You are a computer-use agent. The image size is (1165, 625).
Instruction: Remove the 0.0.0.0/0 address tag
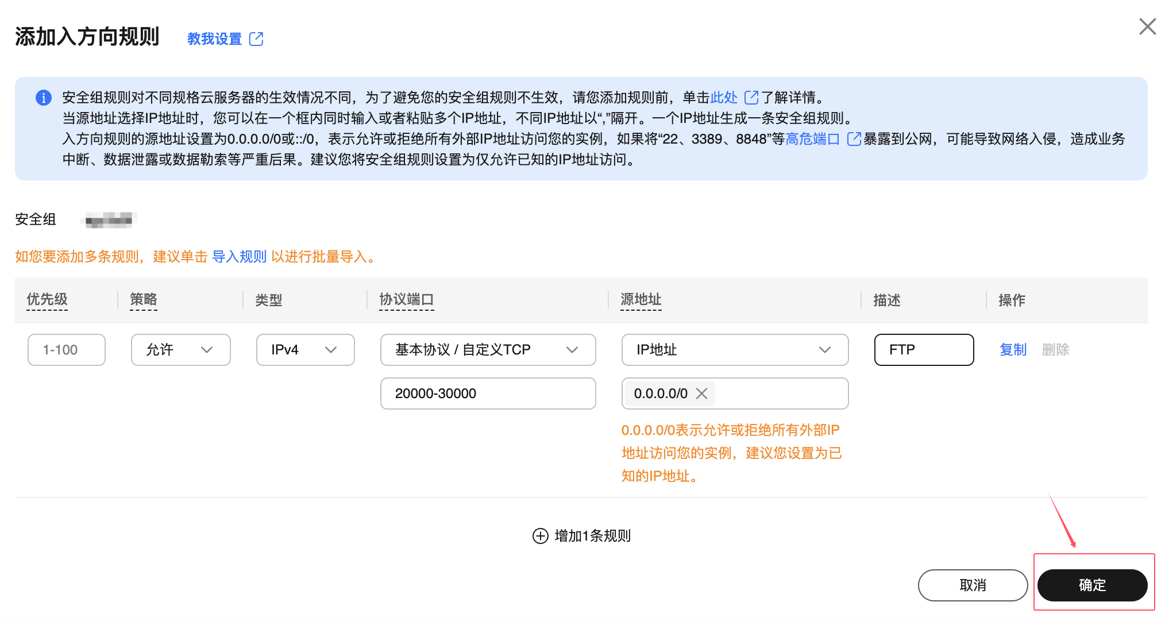click(x=701, y=393)
